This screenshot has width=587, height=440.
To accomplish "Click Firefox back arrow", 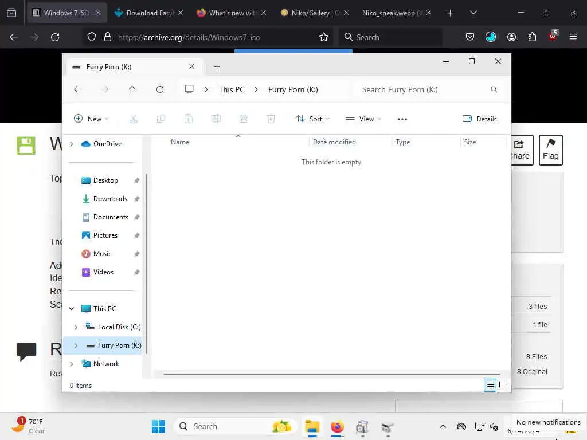I will coord(14,37).
